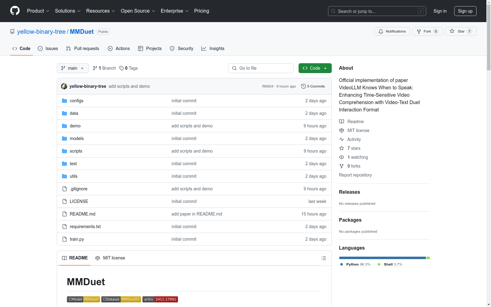Focus the Go to file input
The height and width of the screenshot is (307, 491).
(x=261, y=68)
